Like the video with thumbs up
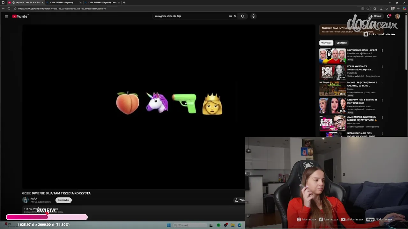 tap(237, 200)
